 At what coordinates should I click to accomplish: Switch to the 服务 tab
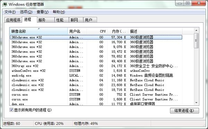tap(46, 20)
